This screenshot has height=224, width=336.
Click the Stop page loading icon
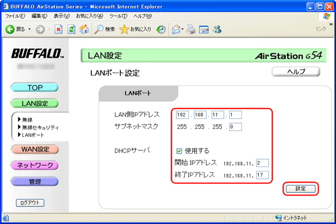(58, 29)
